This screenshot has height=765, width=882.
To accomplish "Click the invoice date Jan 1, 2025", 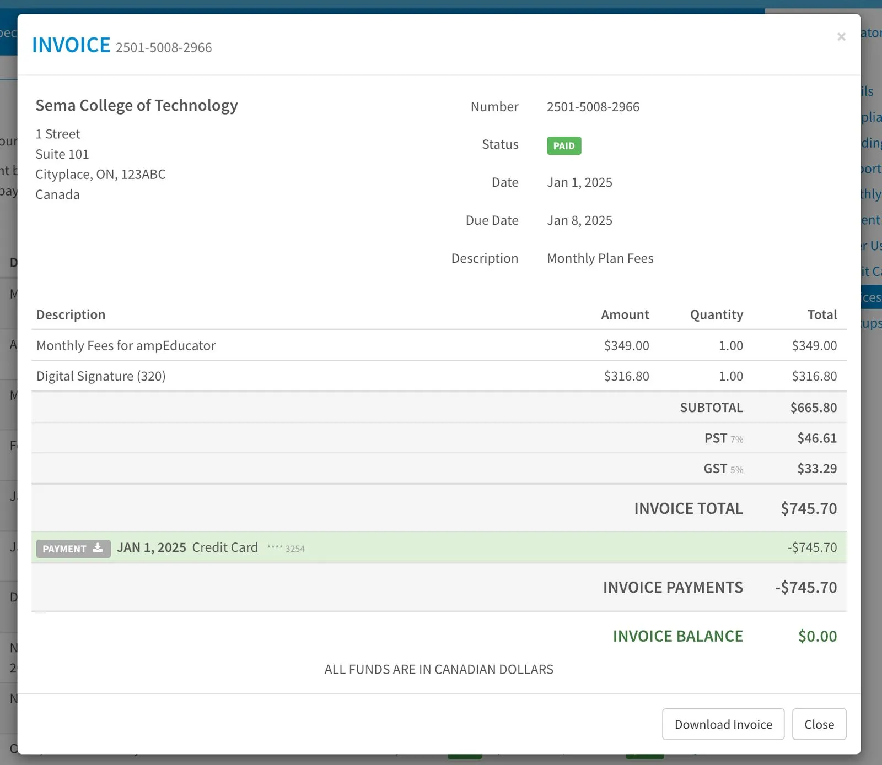I will pyautogui.click(x=579, y=182).
